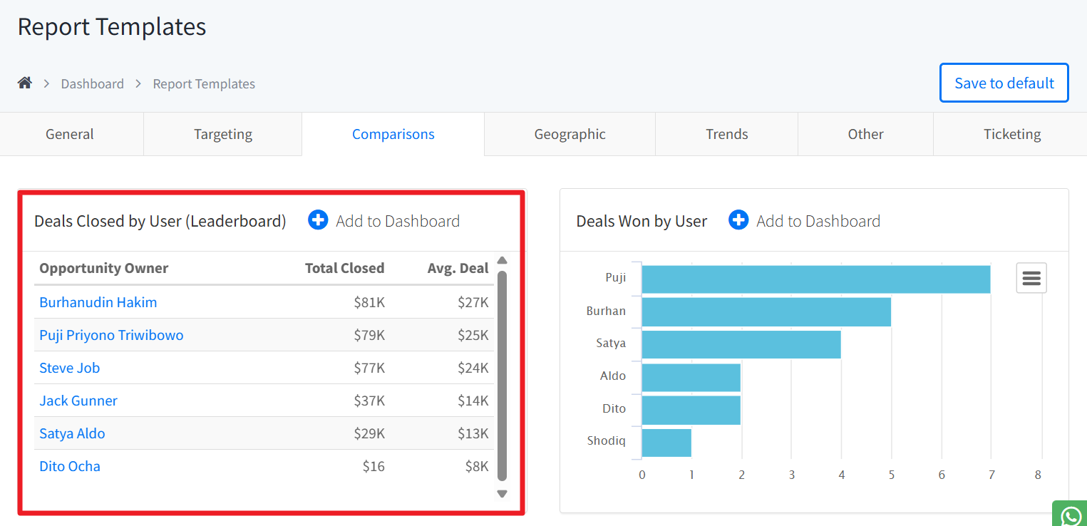Open Puji Priyono Triwibowo's link
This screenshot has height=526, width=1087.
click(111, 335)
